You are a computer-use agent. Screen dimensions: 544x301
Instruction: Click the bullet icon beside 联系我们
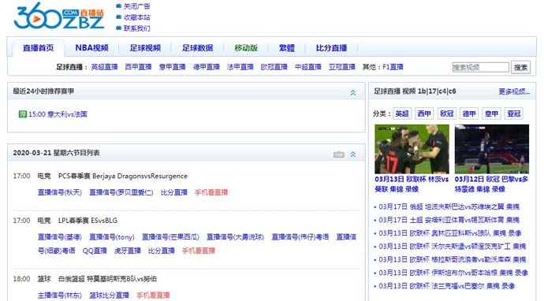118,28
